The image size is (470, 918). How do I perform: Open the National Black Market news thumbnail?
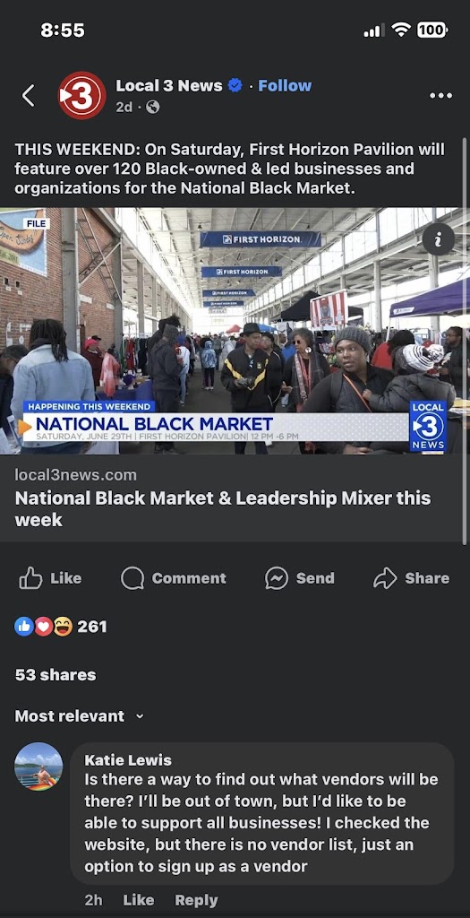[x=232, y=331]
